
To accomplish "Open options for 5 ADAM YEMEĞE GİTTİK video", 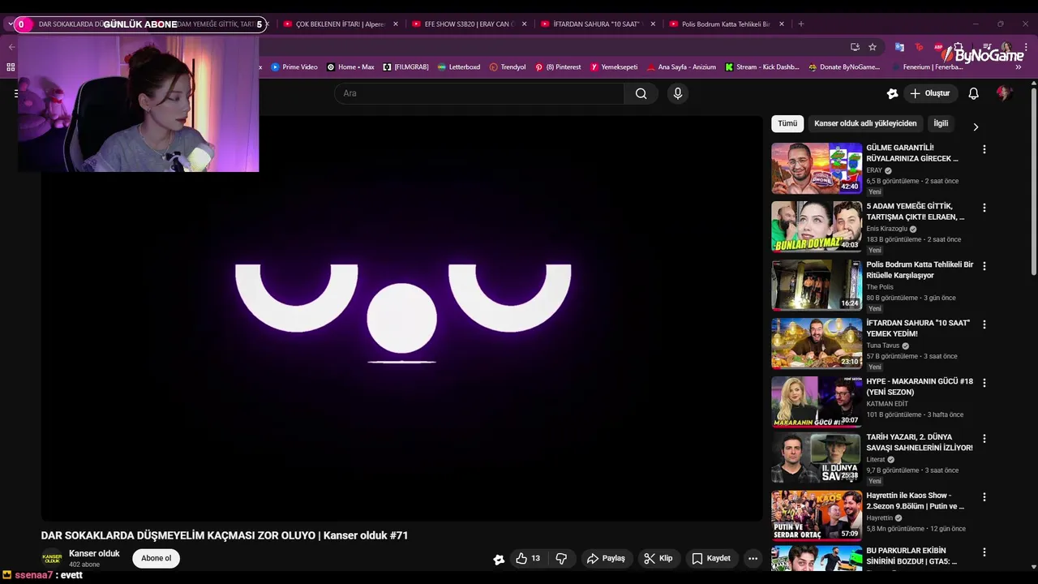I will (984, 208).
